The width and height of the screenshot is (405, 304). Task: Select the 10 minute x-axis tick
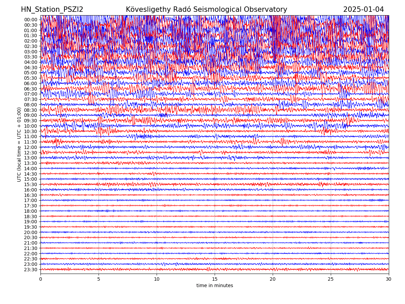pyautogui.click(x=157, y=279)
